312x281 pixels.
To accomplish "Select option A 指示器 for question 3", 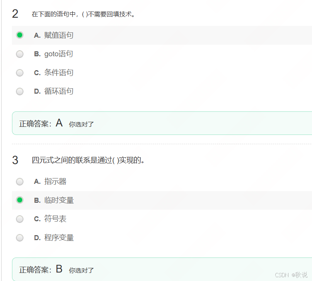I will [x=20, y=182].
